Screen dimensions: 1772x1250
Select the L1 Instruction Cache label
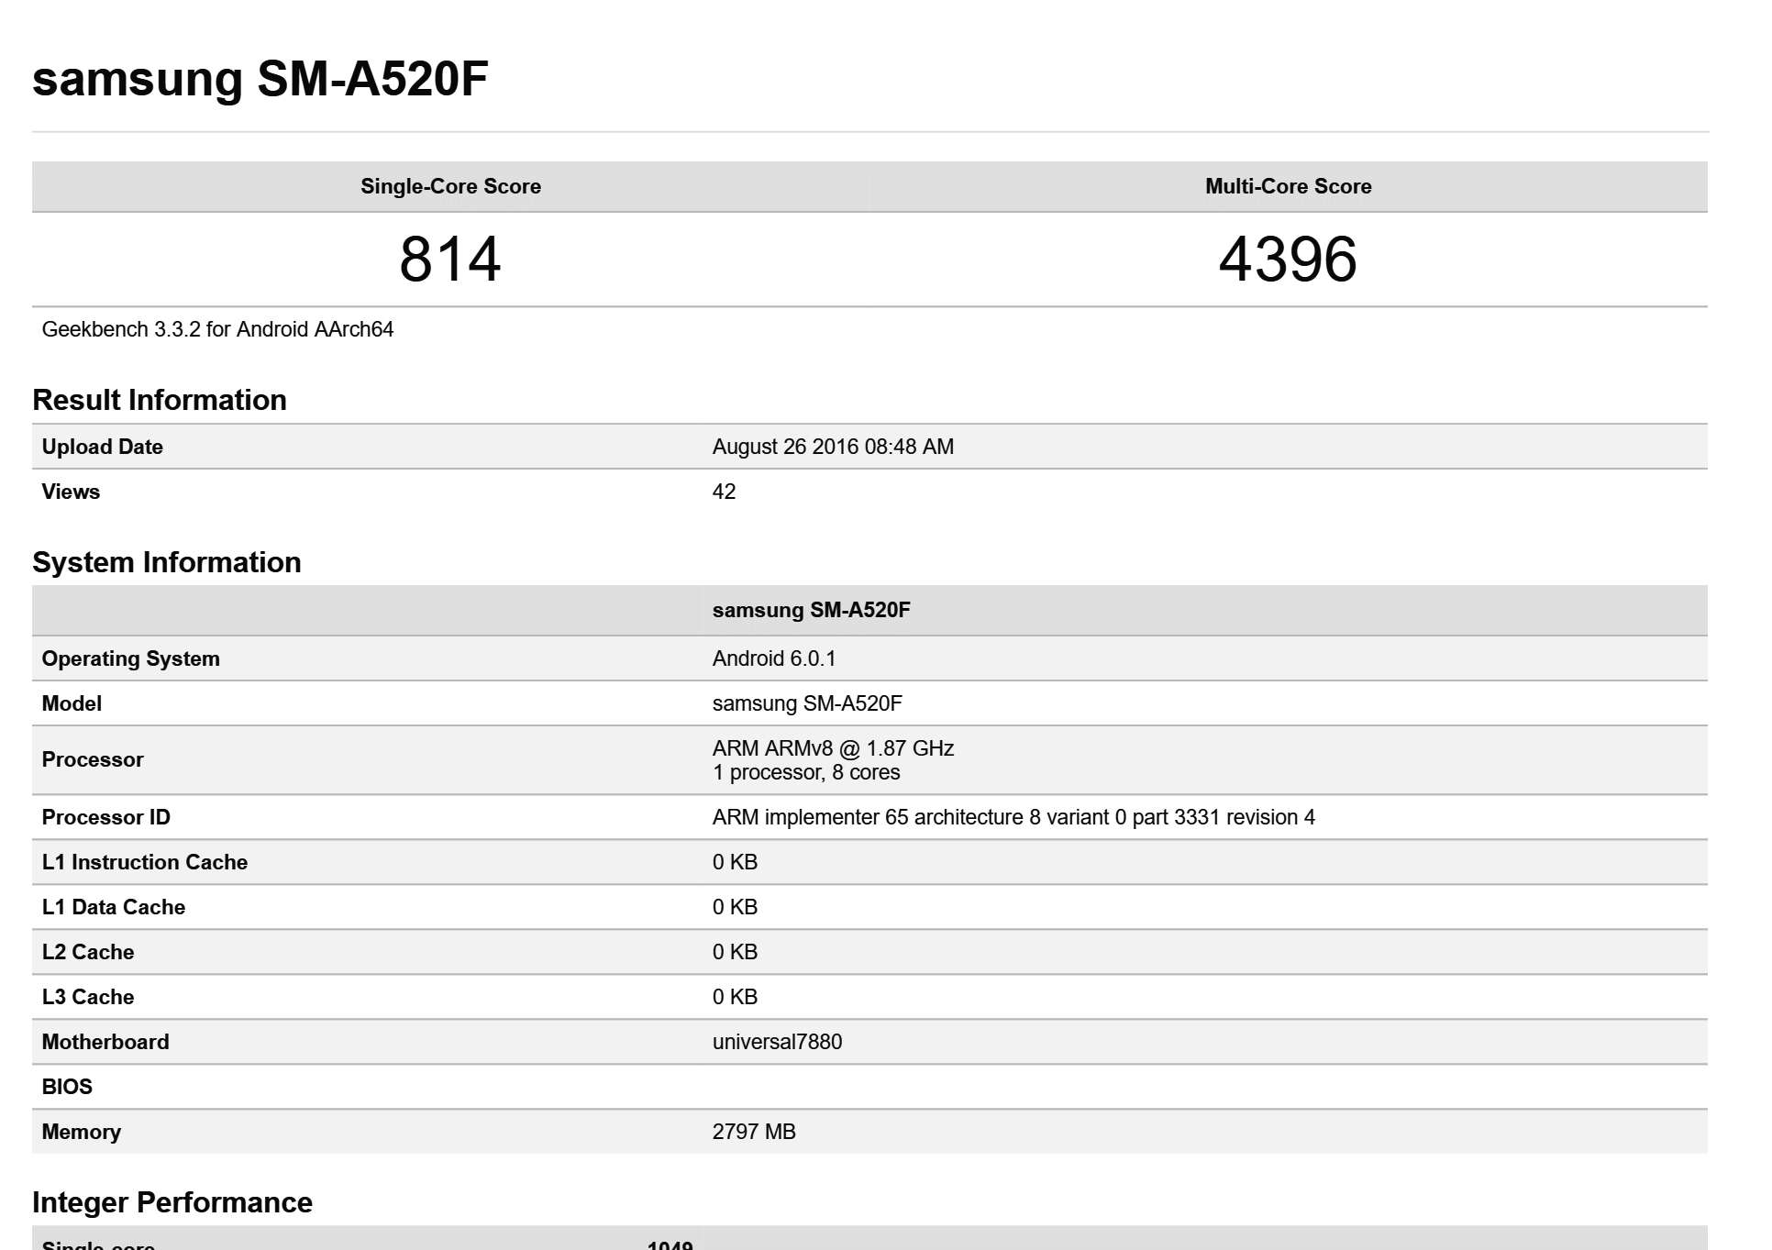(145, 862)
